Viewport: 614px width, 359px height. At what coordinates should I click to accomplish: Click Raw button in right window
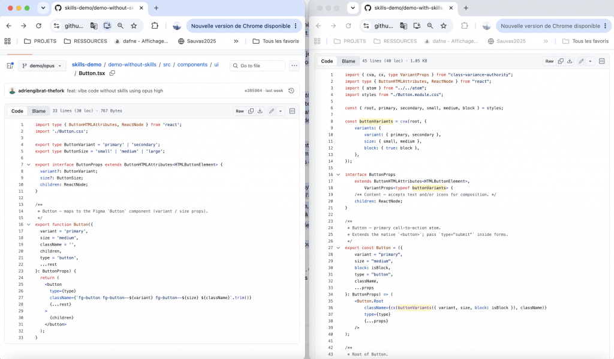pyautogui.click(x=549, y=61)
